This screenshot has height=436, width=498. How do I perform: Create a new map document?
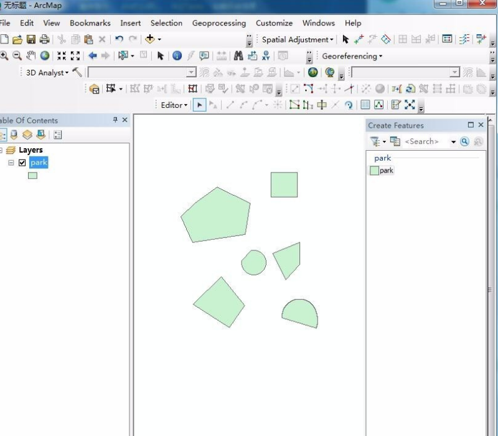4,39
